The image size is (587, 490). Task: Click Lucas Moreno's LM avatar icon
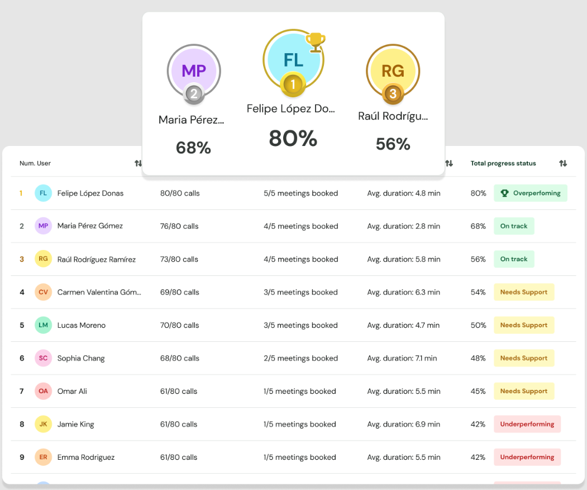[43, 325]
